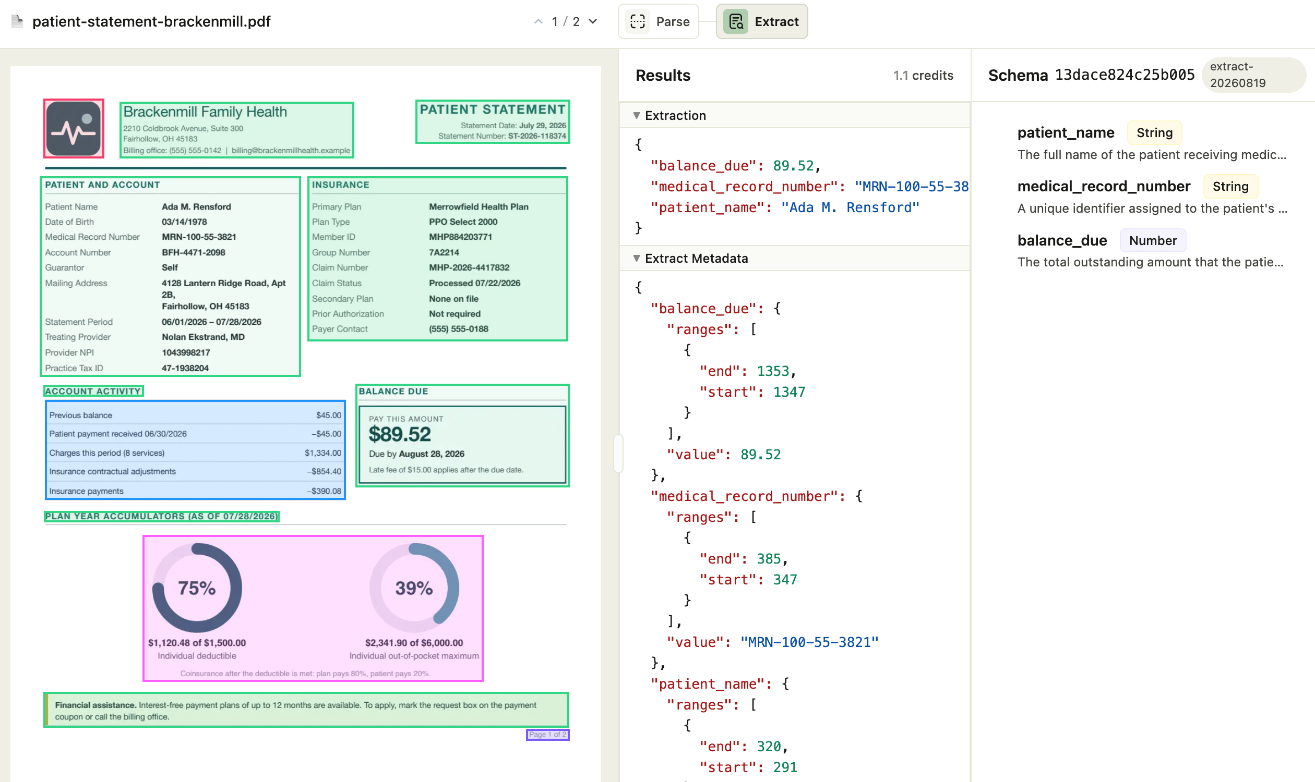Screen dimensions: 1315x782
Task: Click the Extract document-search icon
Action: [735, 21]
